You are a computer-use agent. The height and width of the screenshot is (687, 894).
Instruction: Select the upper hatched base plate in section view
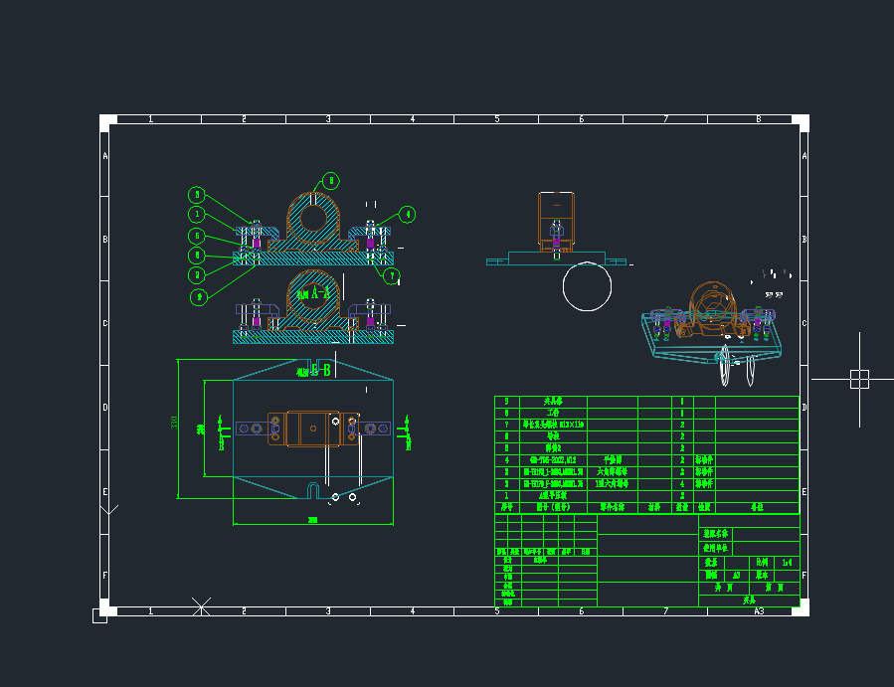coord(313,258)
